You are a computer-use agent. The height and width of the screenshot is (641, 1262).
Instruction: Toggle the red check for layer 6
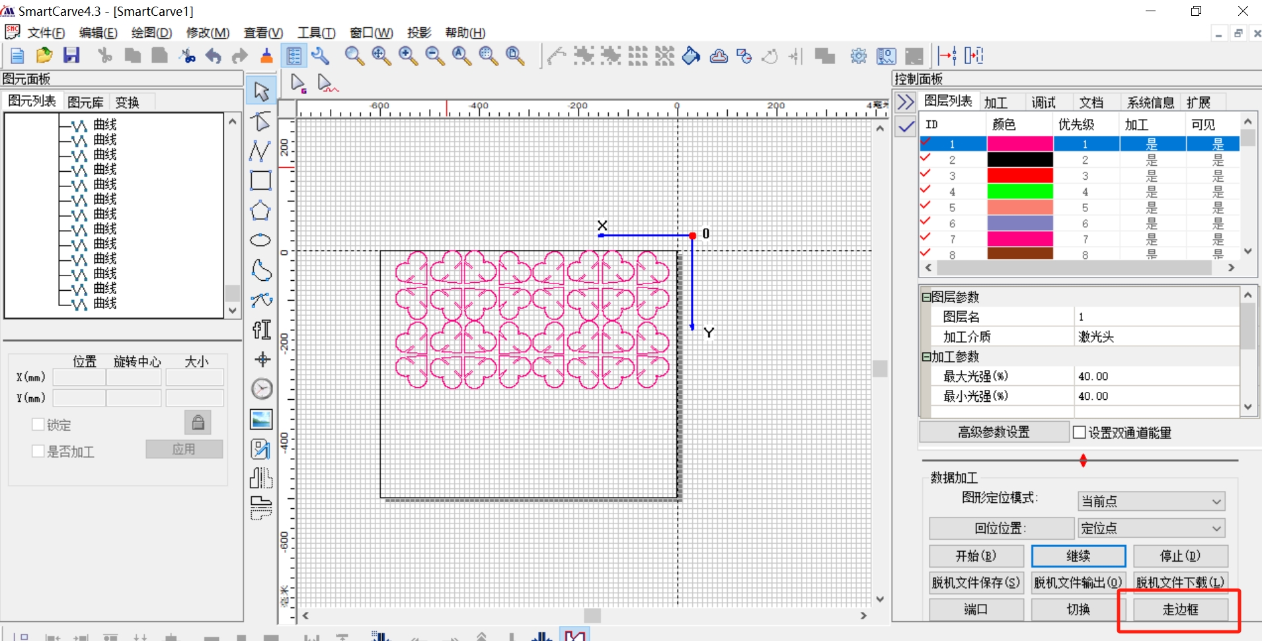tap(926, 221)
